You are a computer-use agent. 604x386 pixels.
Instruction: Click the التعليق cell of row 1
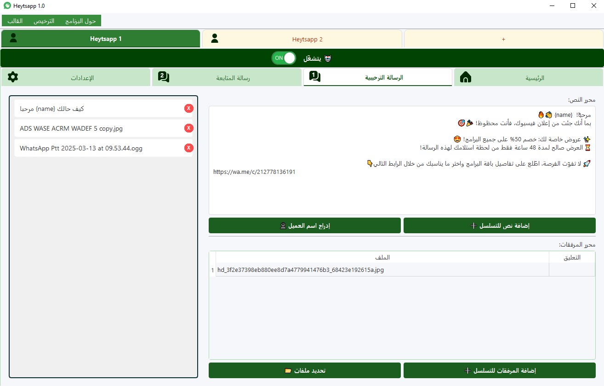pos(572,270)
